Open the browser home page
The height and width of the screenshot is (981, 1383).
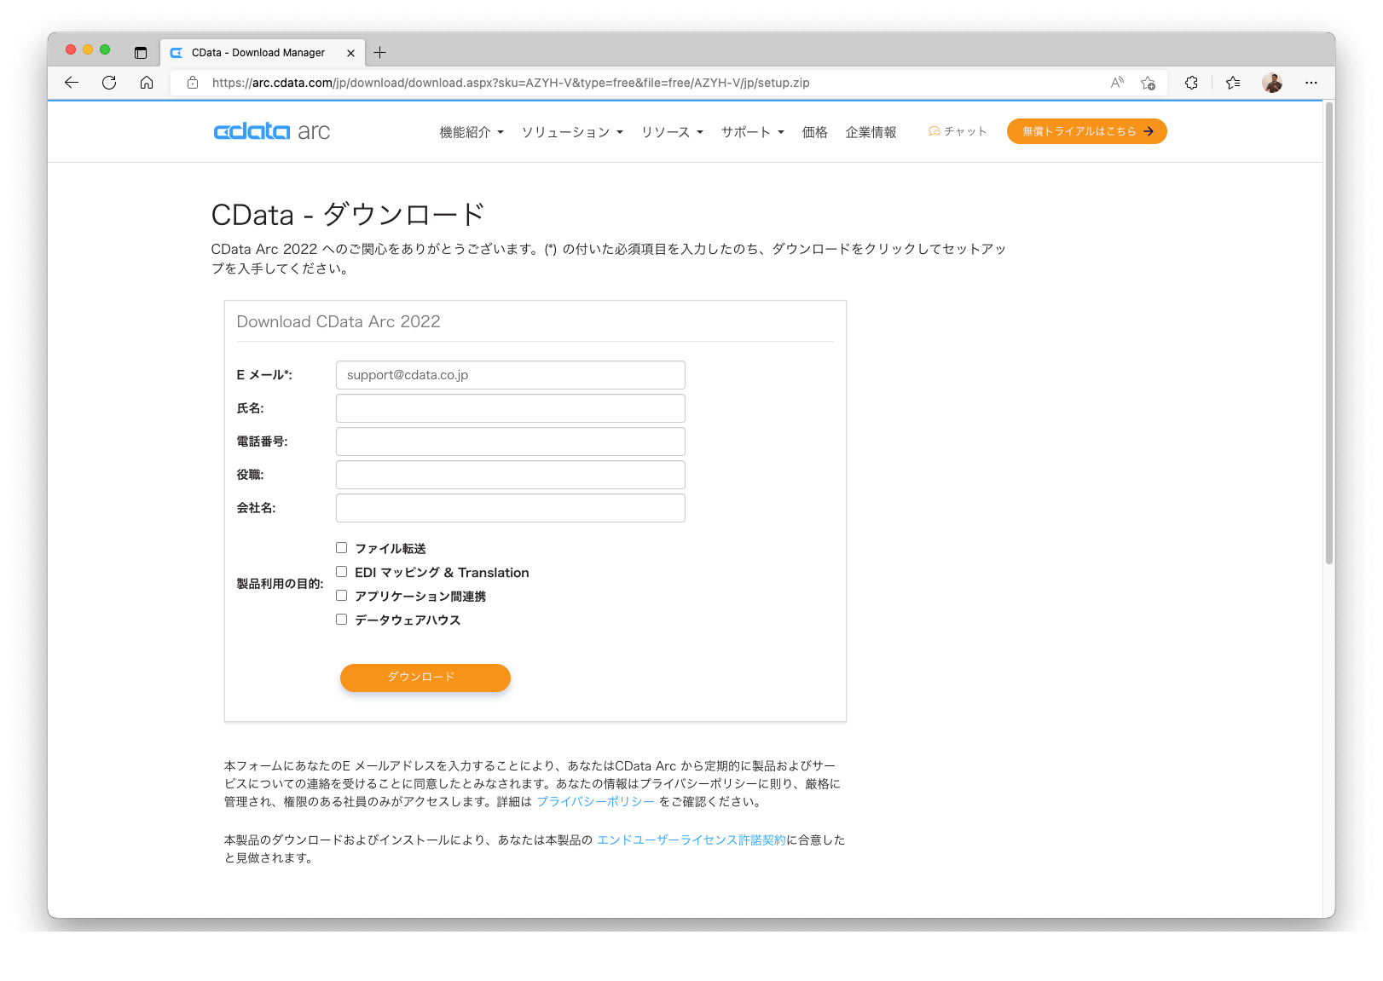point(147,83)
